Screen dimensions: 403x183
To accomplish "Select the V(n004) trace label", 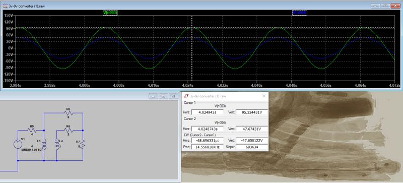I will (300, 13).
